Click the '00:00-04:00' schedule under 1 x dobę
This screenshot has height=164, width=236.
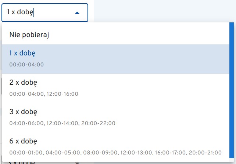26,65
